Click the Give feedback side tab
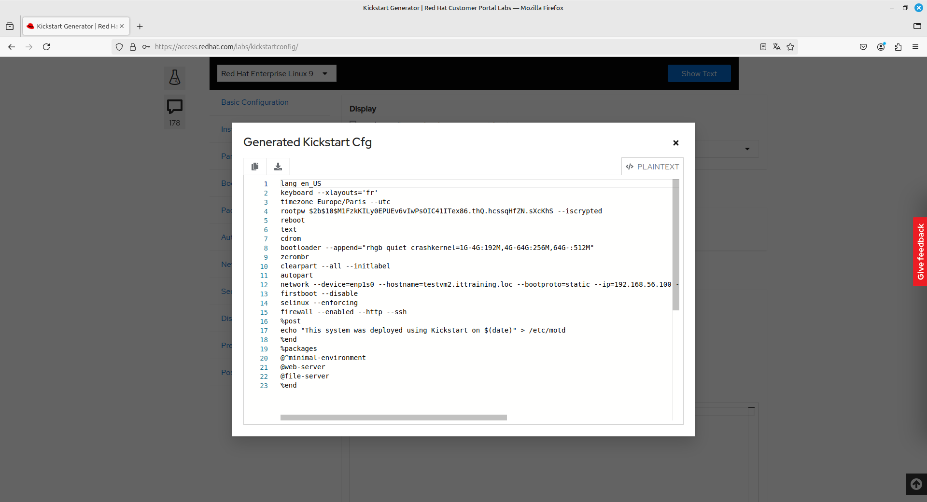Screen dimensions: 927x502 click(920, 251)
